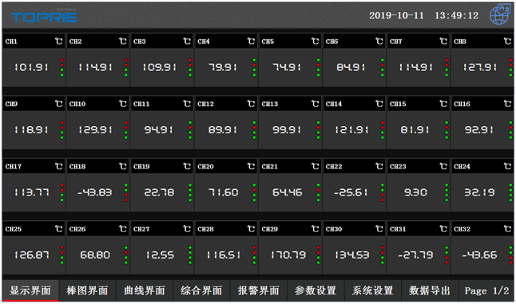Select CH28 reading 116.51
Screen dimensions: 516x304
click(224, 255)
